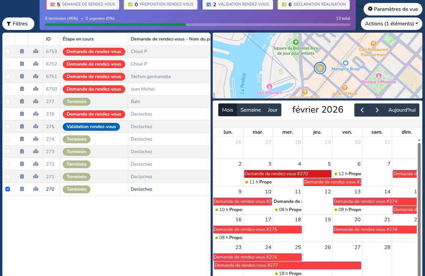The height and width of the screenshot is (276, 425).
Task: Open clipboard icon for row 271
Action: (x=22, y=177)
